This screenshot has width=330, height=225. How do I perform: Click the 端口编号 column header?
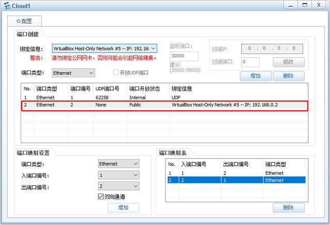pyautogui.click(x=80, y=89)
